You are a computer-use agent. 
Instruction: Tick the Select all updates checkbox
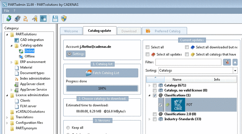click(x=147, y=54)
